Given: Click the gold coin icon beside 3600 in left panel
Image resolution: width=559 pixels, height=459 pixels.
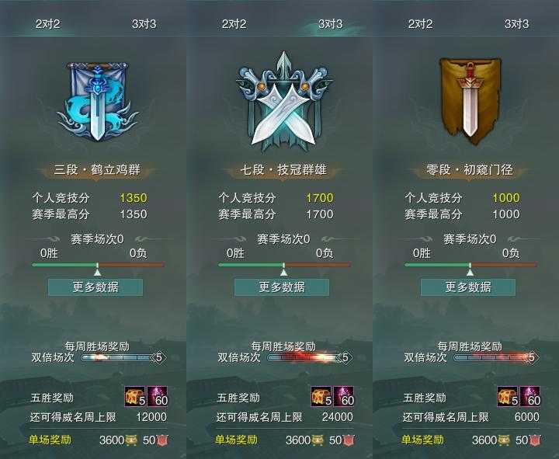Looking at the screenshot, I should pyautogui.click(x=131, y=440).
